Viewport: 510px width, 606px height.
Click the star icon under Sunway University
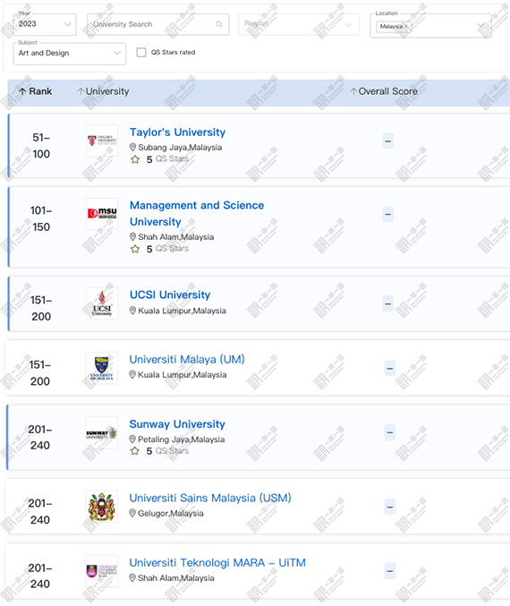[134, 451]
